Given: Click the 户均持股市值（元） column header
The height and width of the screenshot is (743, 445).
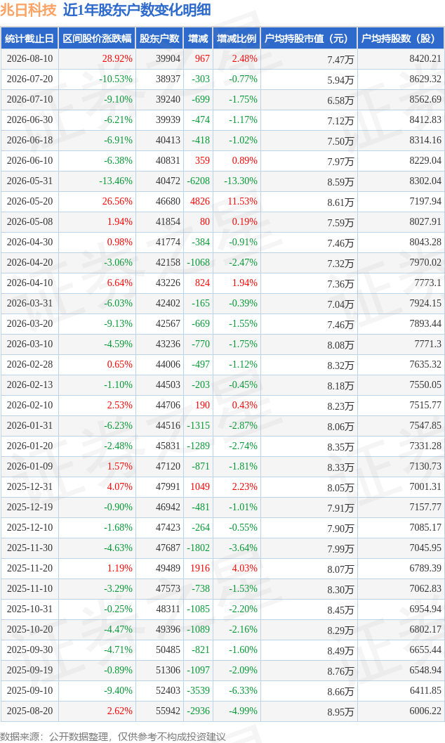Looking at the screenshot, I should tap(308, 39).
